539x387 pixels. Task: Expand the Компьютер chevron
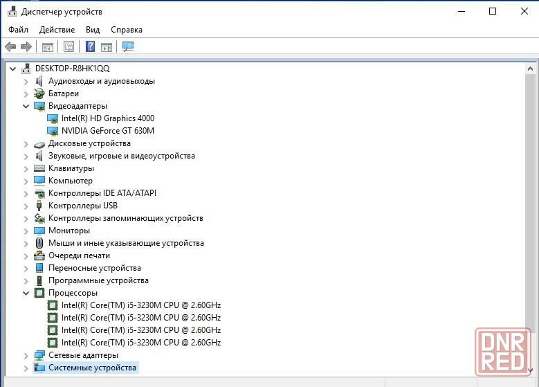26,181
